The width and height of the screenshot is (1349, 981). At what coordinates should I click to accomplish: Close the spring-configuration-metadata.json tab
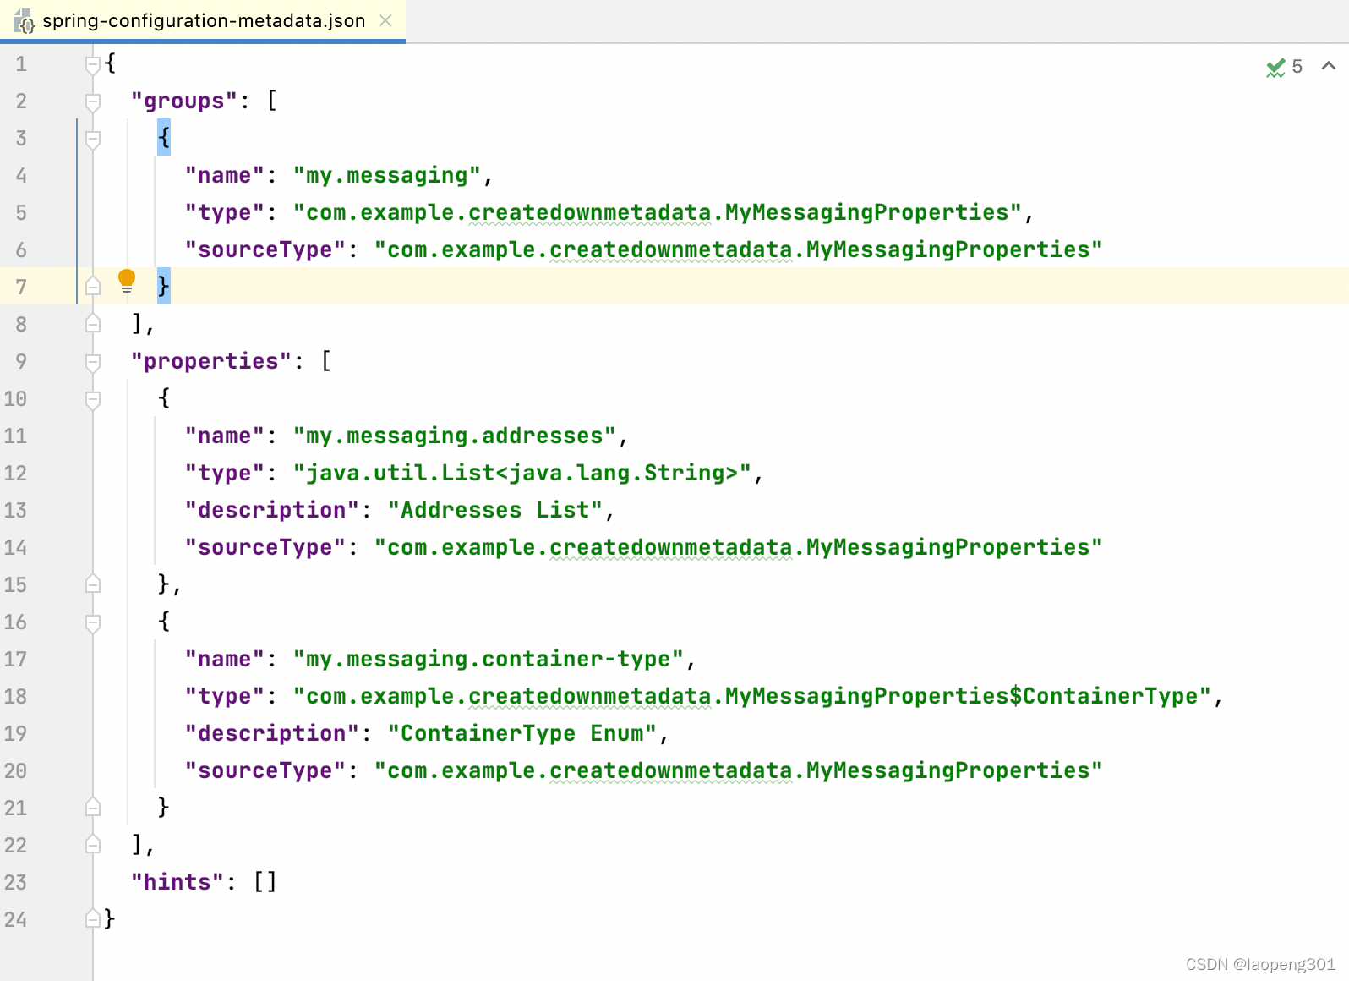pyautogui.click(x=385, y=20)
